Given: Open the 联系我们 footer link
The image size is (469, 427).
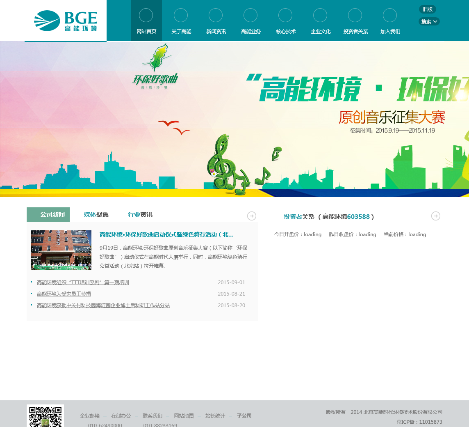Looking at the screenshot, I should click(153, 416).
